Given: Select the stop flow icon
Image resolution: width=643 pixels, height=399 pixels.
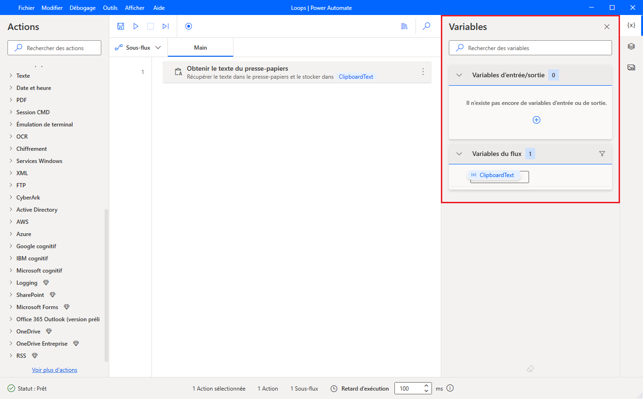Looking at the screenshot, I should pos(151,26).
